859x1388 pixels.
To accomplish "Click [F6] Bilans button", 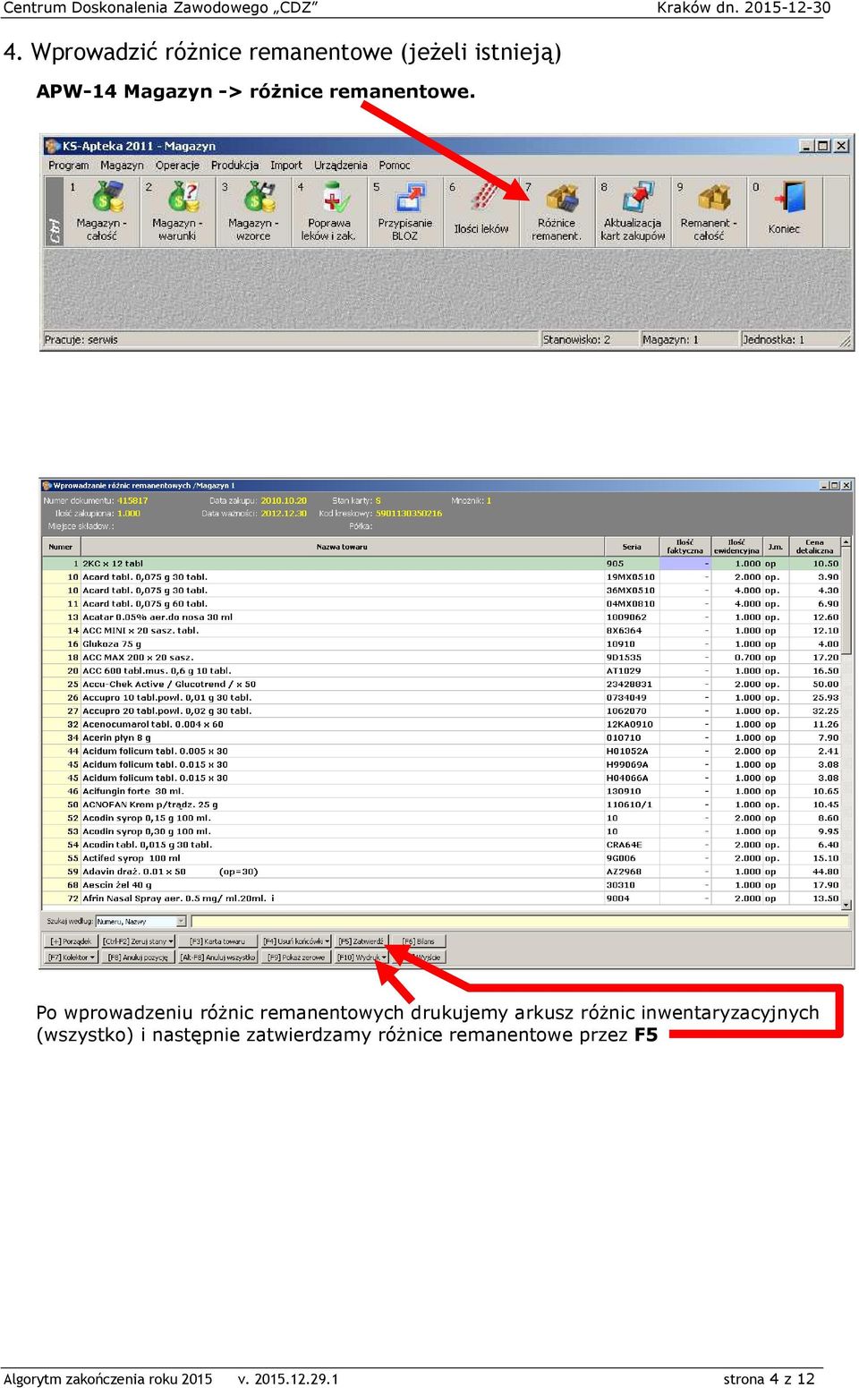I will pos(419,941).
